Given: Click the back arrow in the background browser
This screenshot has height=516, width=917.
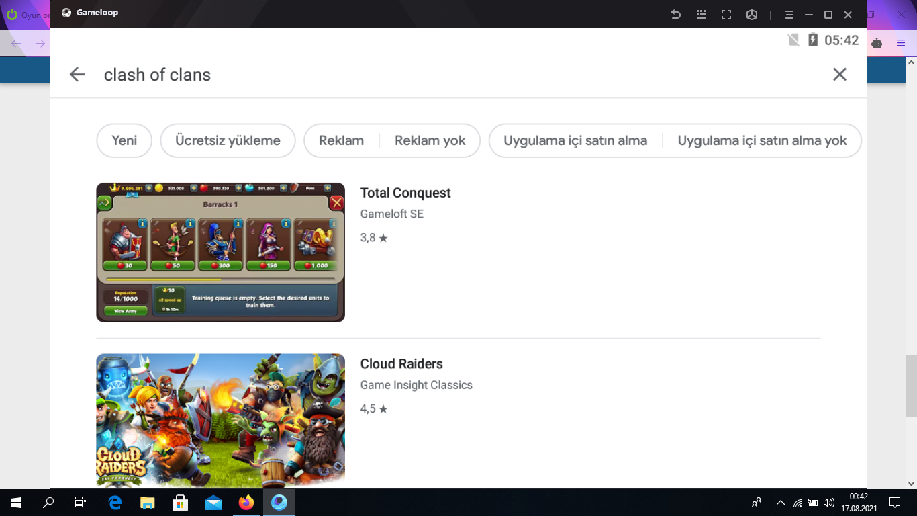Looking at the screenshot, I should pos(16,44).
